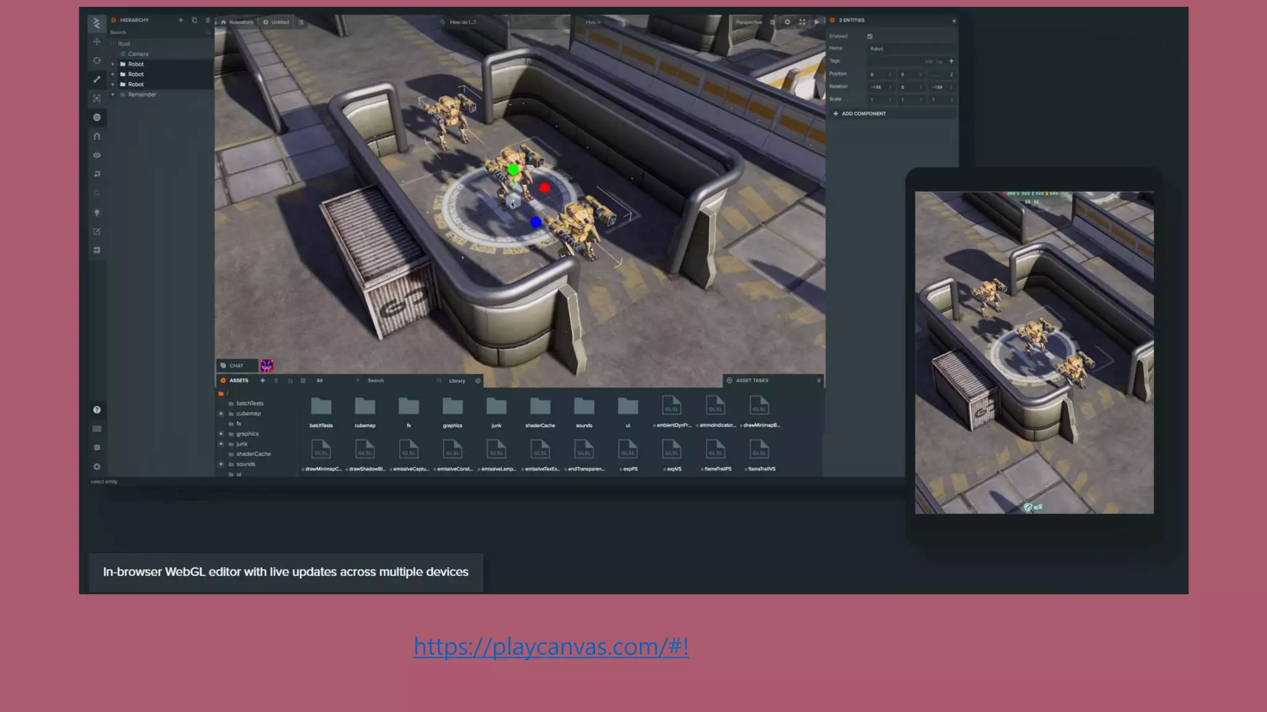Delete asset with Assets trash icon
The image size is (1267, 712).
276,381
